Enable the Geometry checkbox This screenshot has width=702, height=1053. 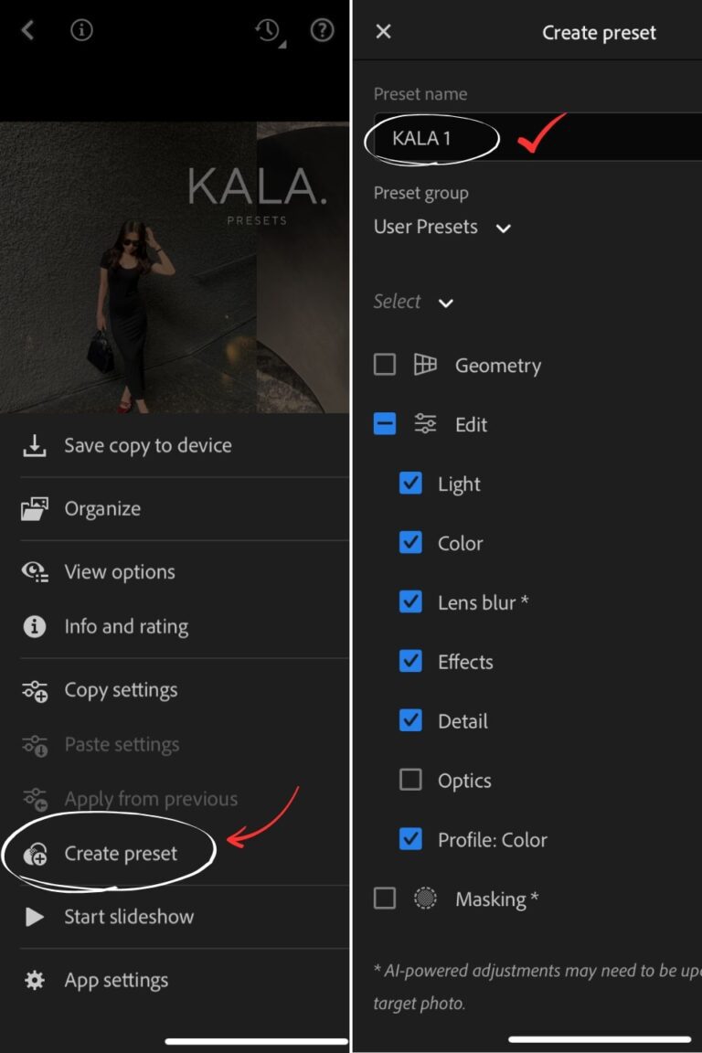(385, 365)
